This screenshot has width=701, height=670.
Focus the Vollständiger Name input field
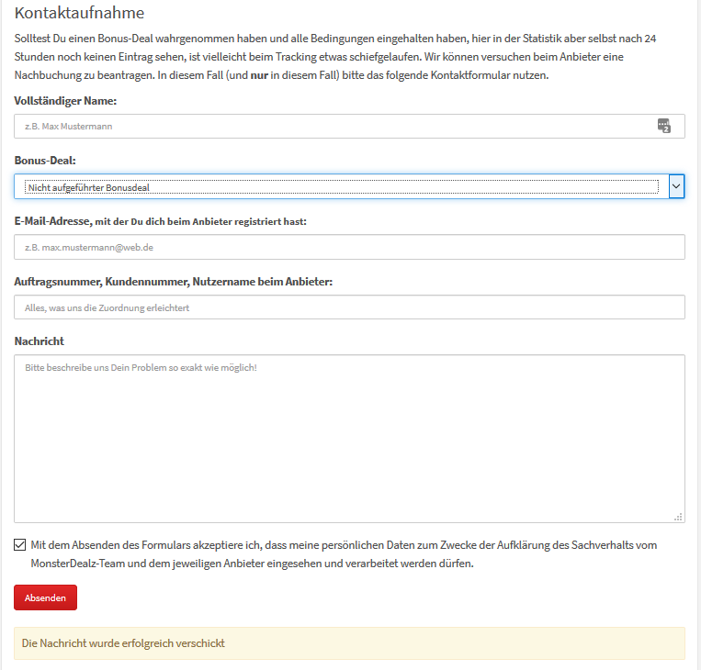click(x=331, y=127)
